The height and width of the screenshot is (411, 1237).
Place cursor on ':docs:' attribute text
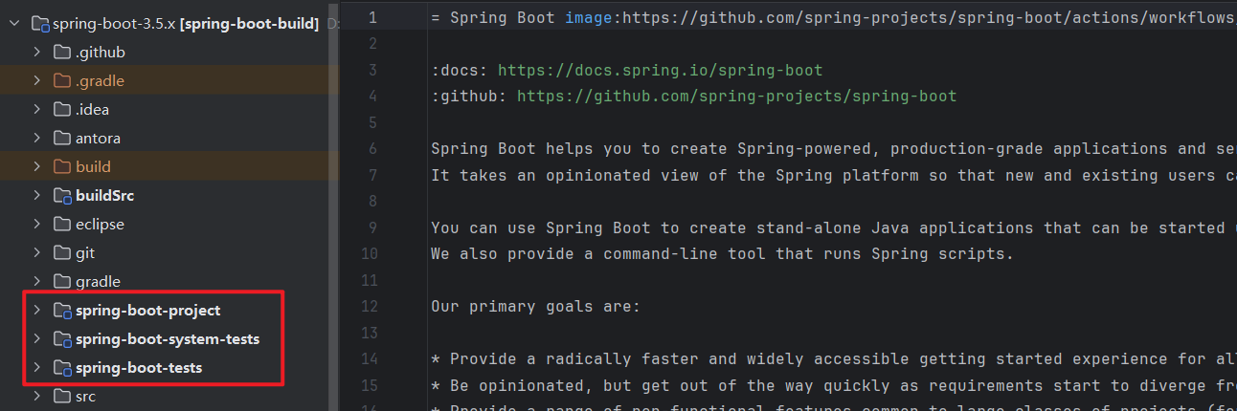click(460, 71)
